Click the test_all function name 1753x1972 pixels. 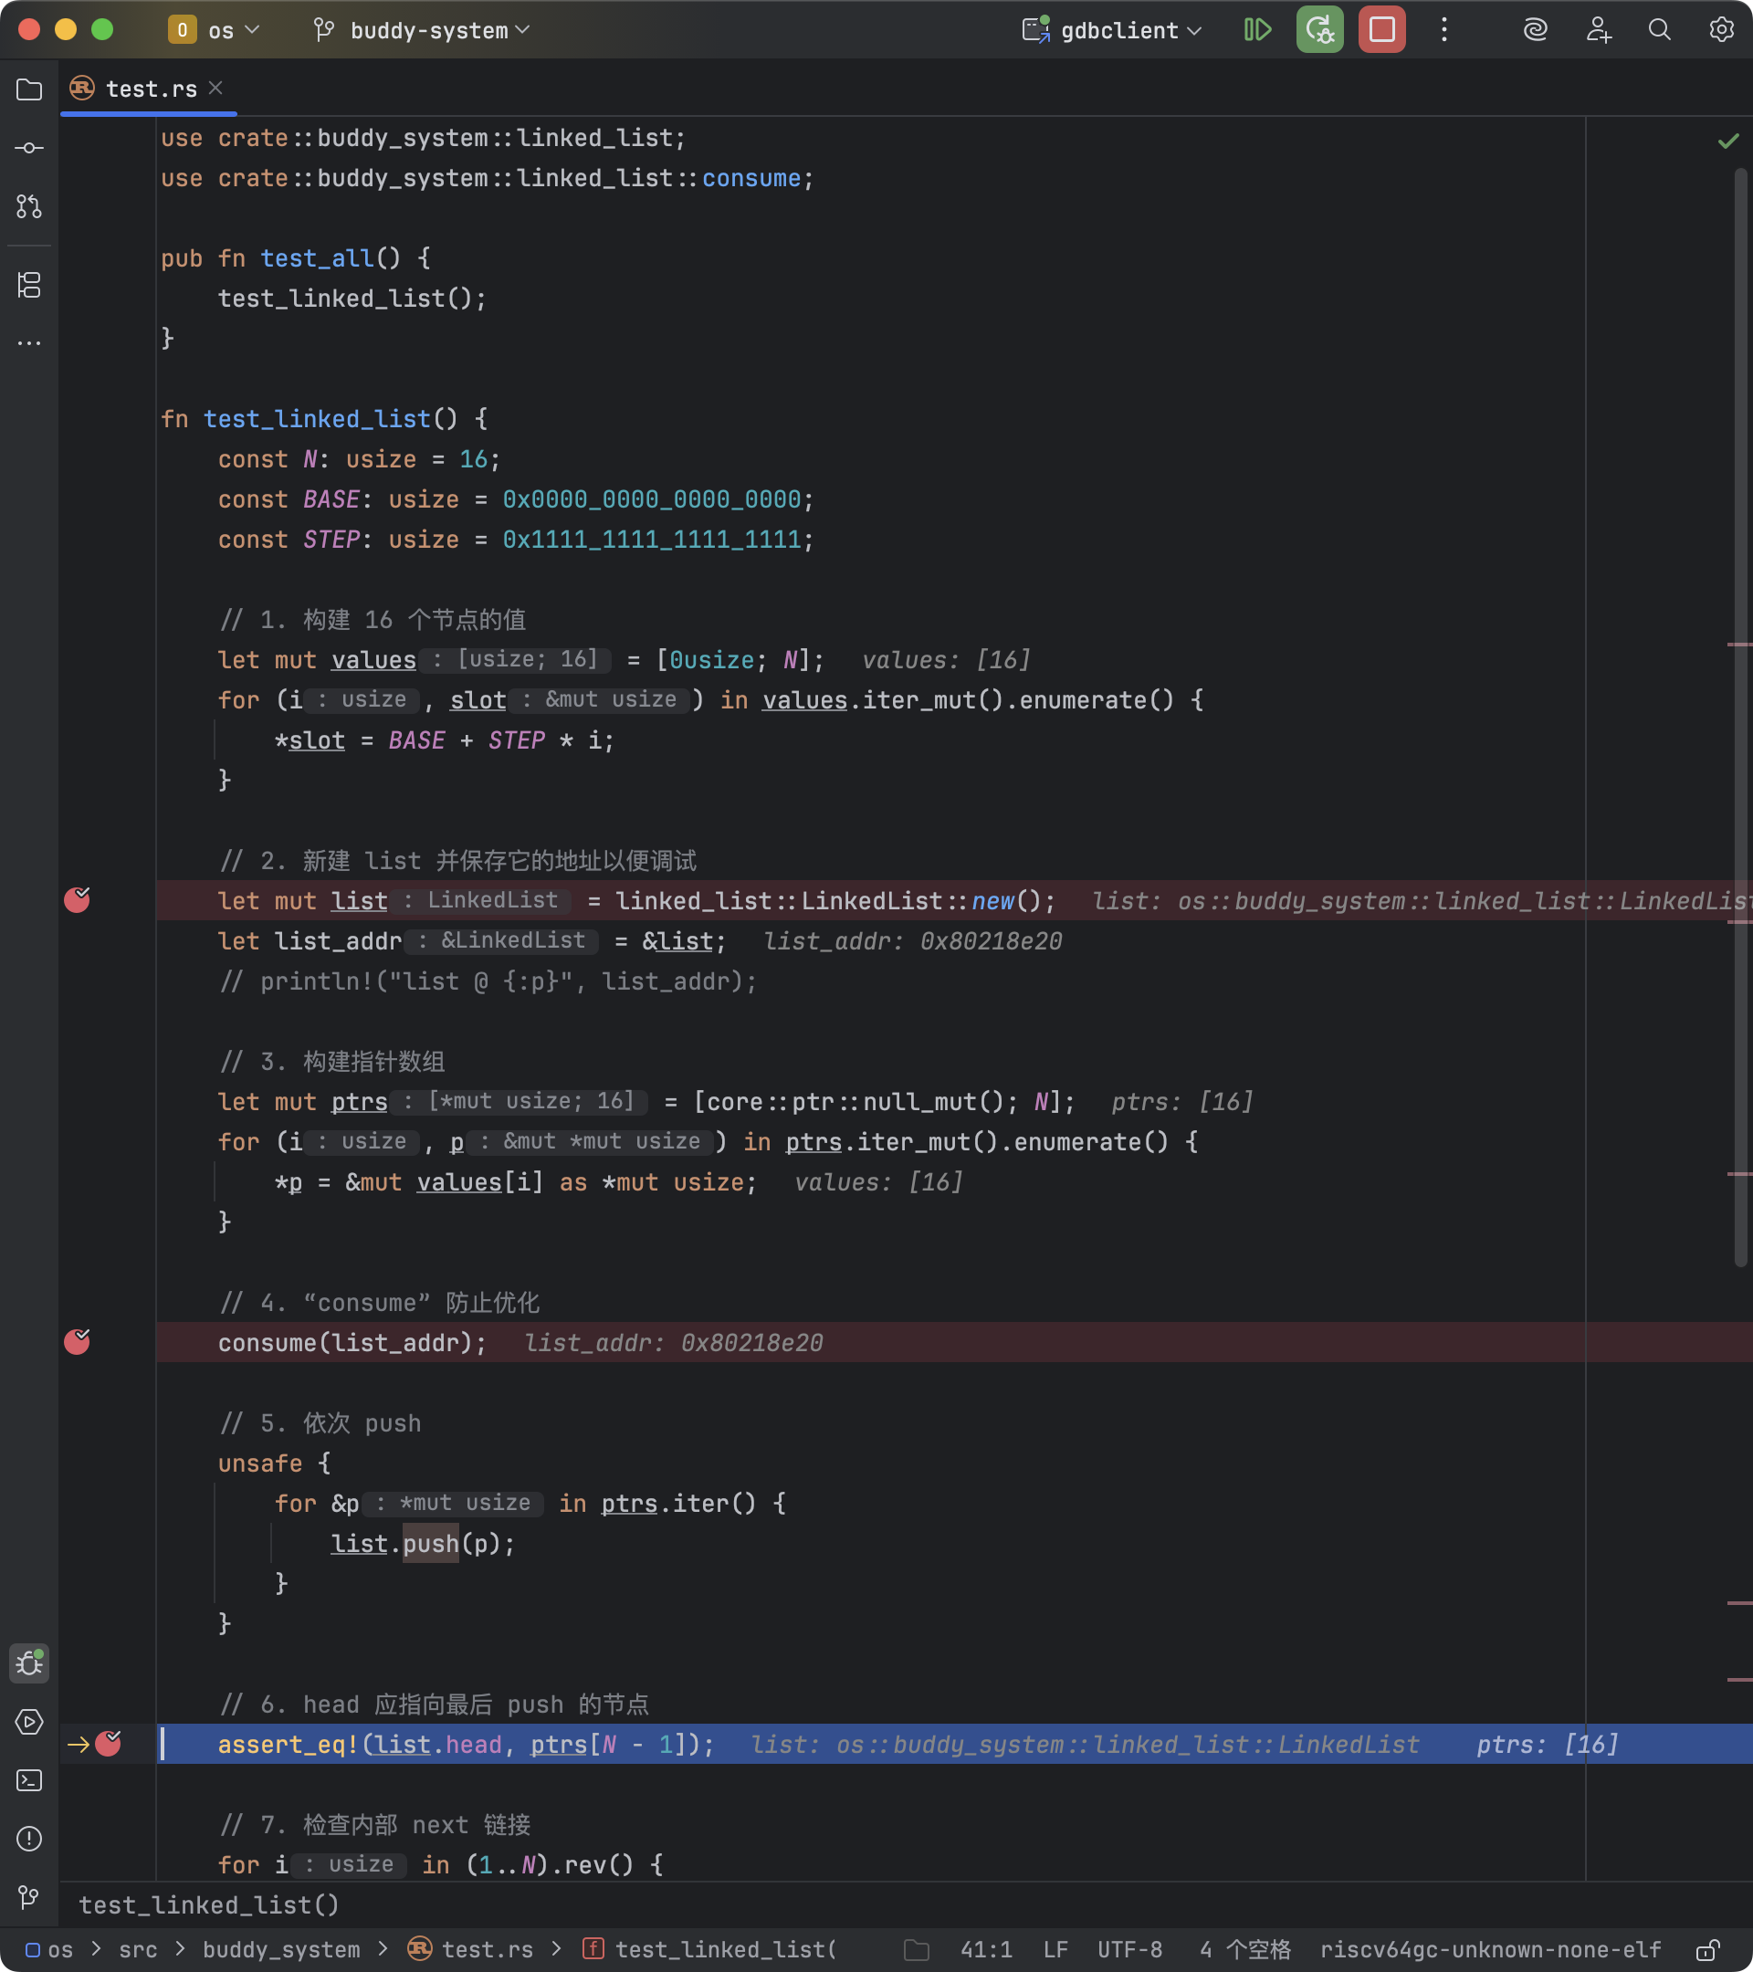pos(318,258)
